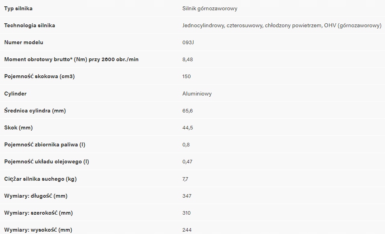Click the length value '347'
The width and height of the screenshot is (385, 234).
(187, 196)
